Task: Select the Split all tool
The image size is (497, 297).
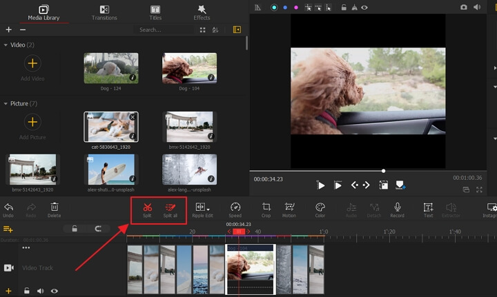Action: (x=170, y=207)
